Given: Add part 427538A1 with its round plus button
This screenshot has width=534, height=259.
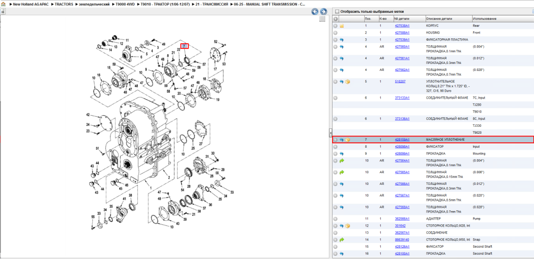Looking at the screenshot, I should pos(335,26).
